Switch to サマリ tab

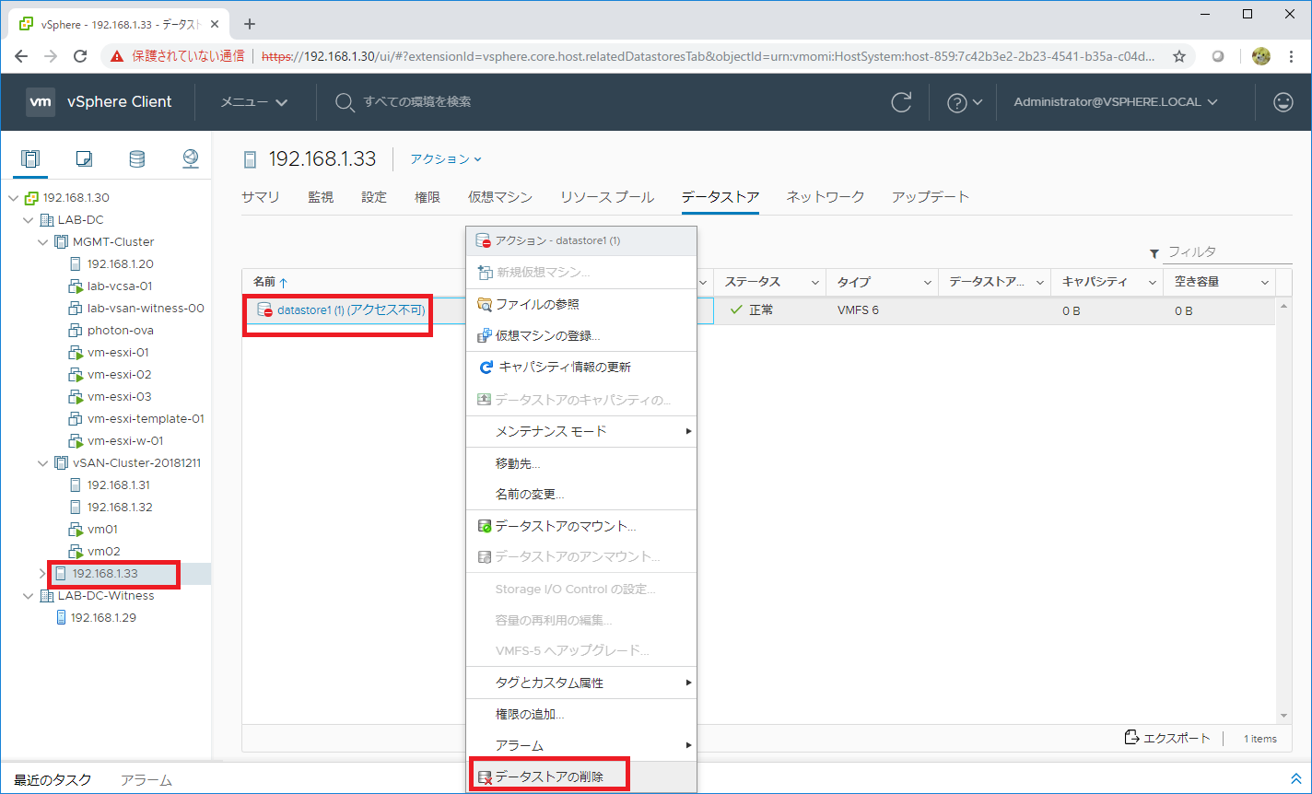(261, 197)
